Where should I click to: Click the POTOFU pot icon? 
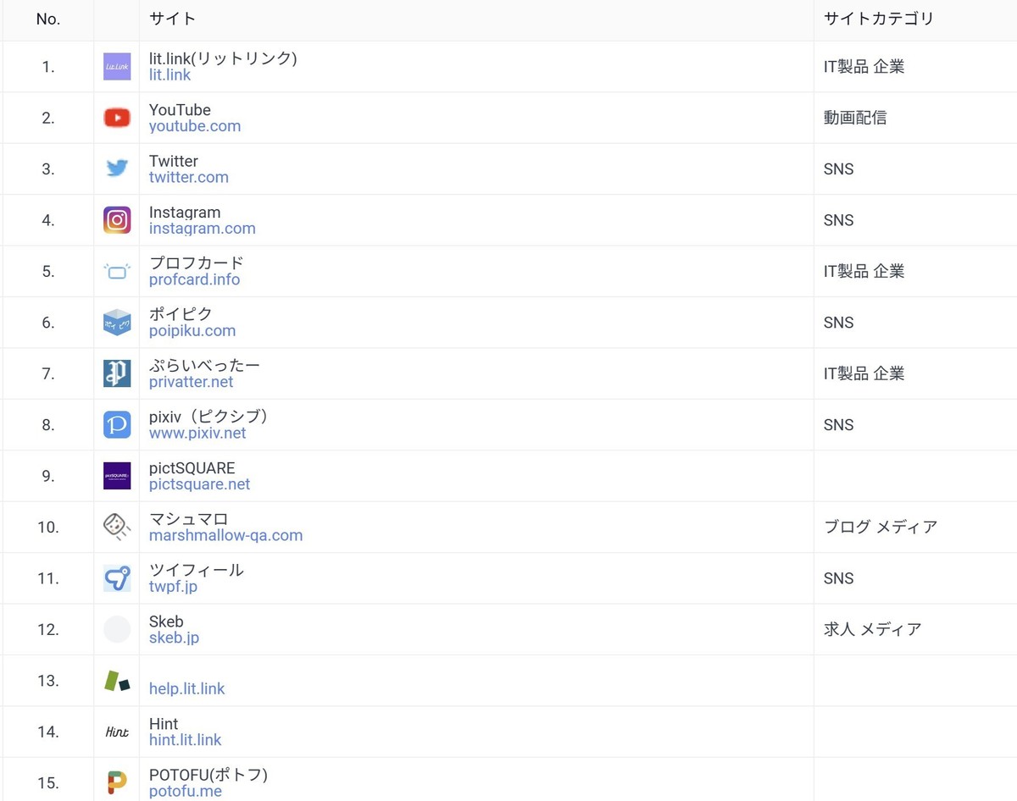tap(117, 782)
